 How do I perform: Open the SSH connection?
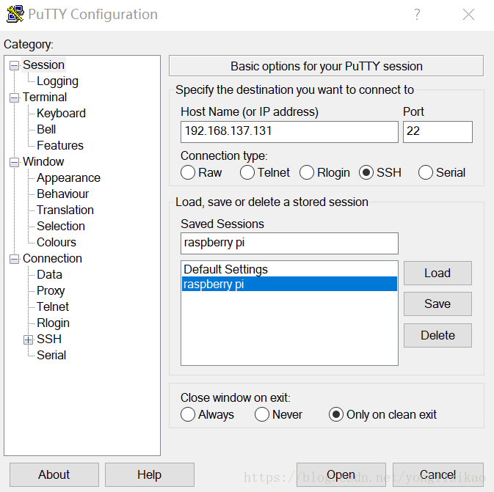(x=341, y=474)
